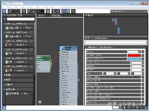
Task: Open the 实用程序 menu
Action: 57,7
